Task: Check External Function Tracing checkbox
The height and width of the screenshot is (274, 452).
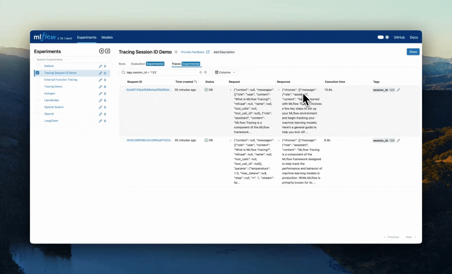Action: click(37, 80)
